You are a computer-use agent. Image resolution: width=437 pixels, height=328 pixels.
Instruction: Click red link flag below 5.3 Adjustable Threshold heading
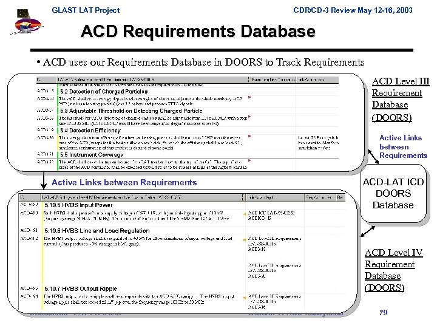tap(249, 117)
